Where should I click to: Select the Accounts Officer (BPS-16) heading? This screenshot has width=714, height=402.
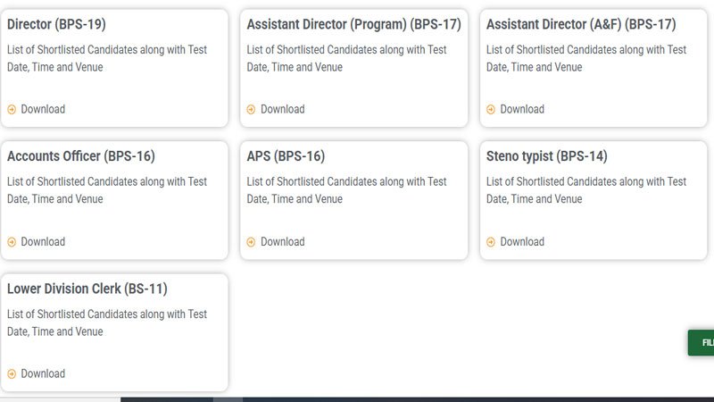click(x=80, y=156)
